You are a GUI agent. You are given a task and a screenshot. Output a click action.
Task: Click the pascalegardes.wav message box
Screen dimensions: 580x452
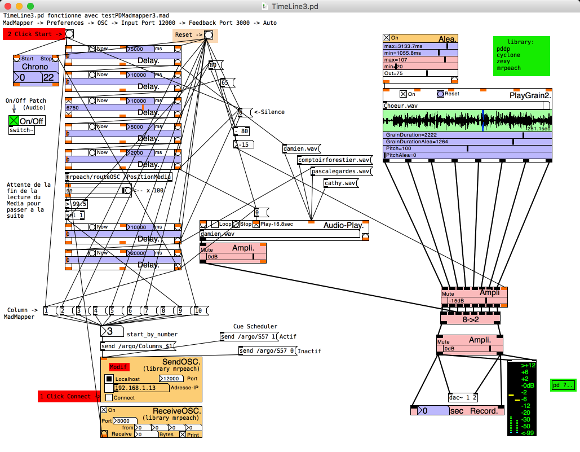click(342, 172)
